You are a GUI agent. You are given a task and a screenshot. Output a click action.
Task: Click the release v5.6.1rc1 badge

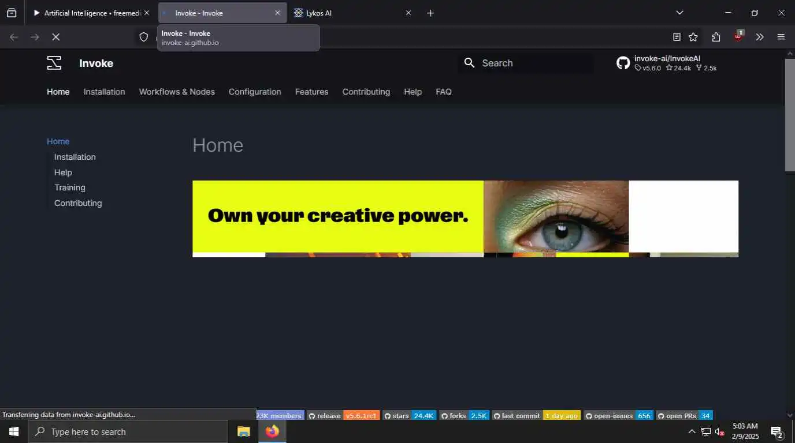coord(343,415)
